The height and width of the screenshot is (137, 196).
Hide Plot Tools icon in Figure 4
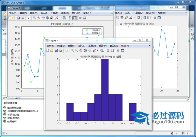coord(118,50)
